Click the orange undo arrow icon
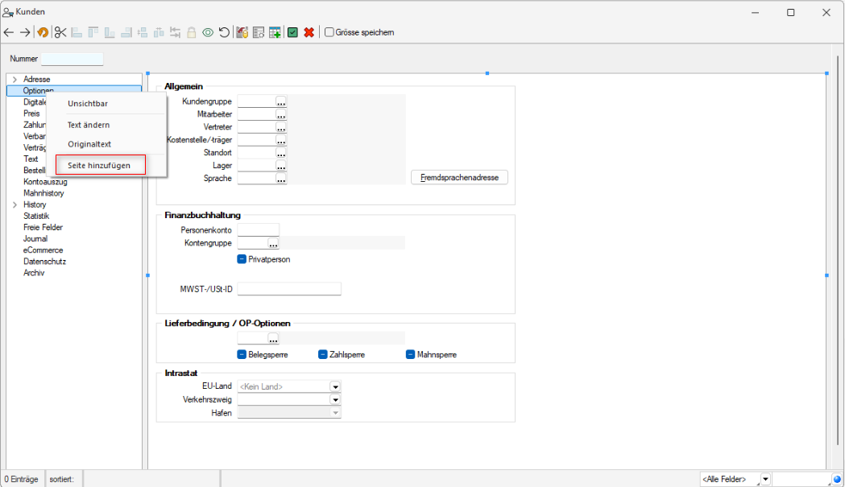 click(43, 33)
